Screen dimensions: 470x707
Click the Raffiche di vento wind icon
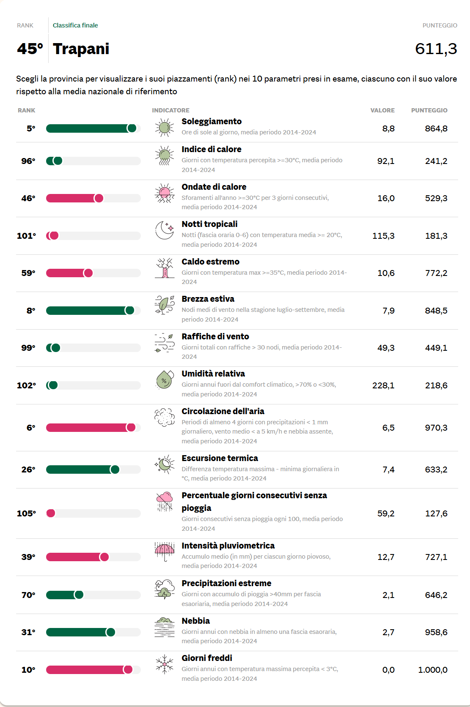click(x=165, y=342)
